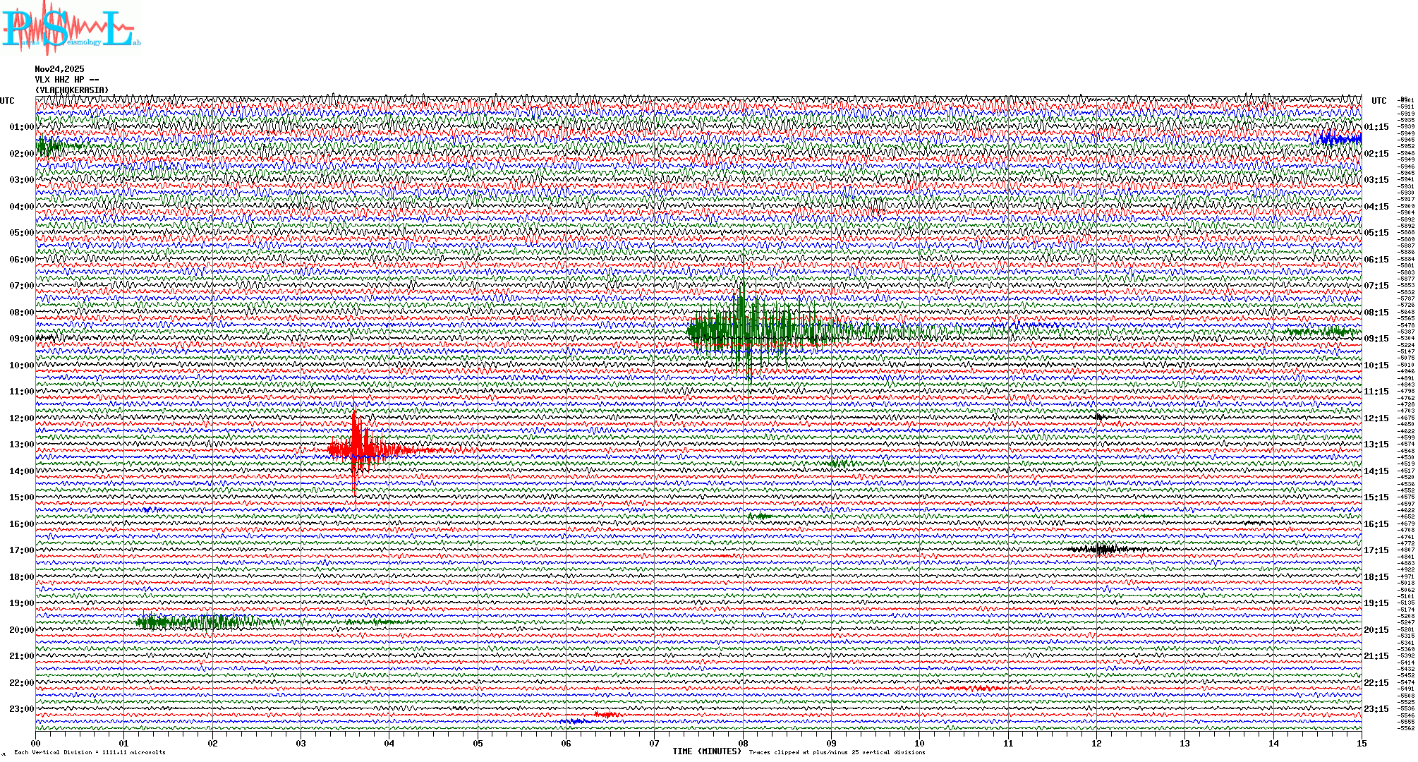Click the traces clipped footnote text
This screenshot has width=1418, height=762.
837,752
